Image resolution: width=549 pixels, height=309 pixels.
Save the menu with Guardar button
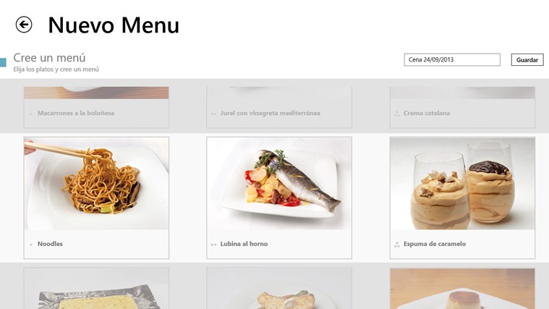click(527, 60)
